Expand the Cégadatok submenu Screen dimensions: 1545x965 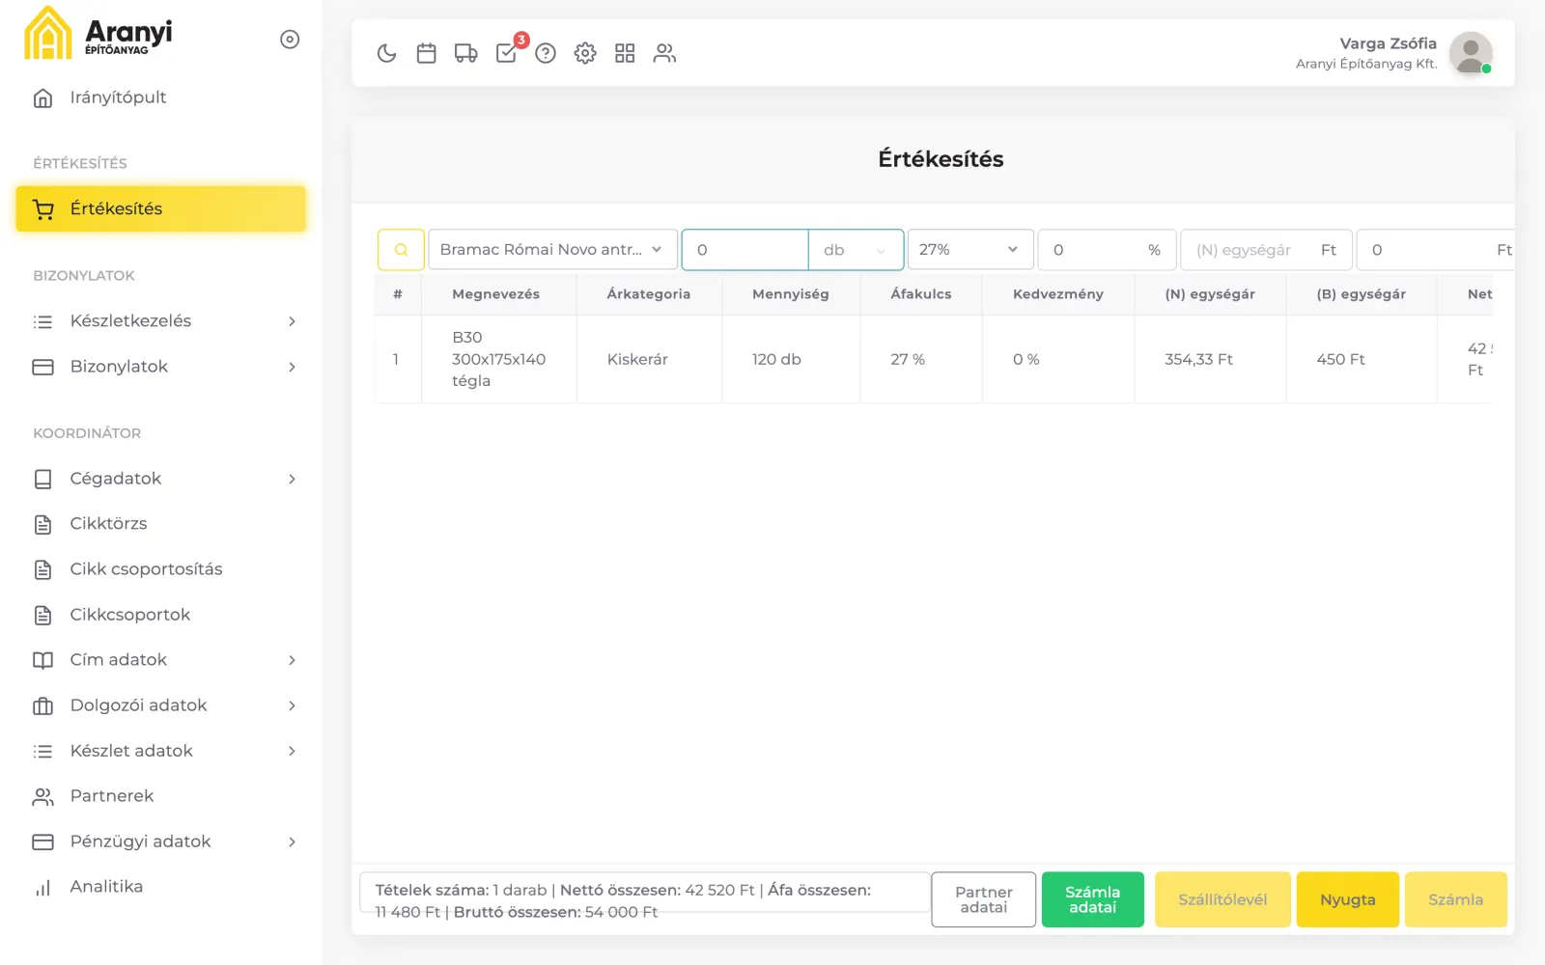(160, 479)
